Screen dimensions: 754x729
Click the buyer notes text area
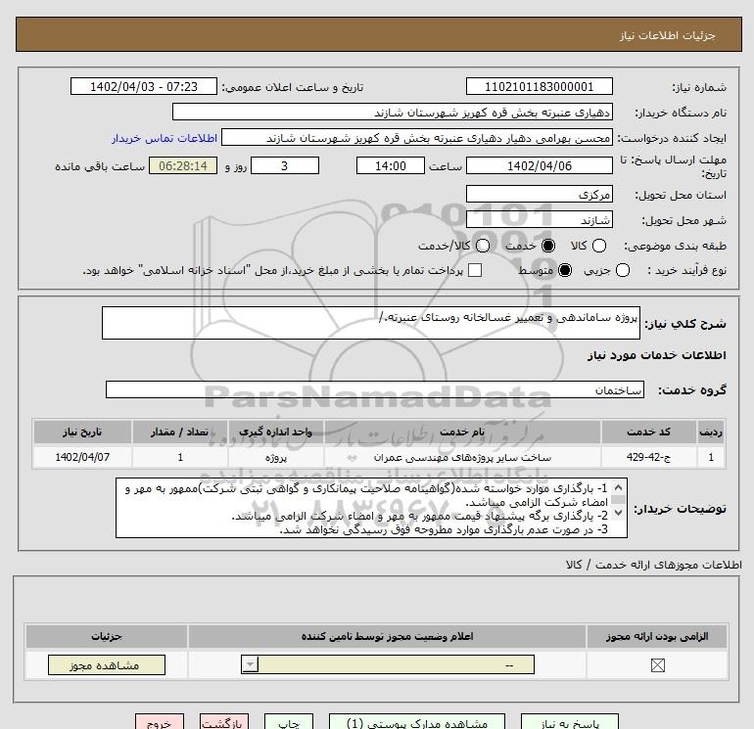coord(371,508)
